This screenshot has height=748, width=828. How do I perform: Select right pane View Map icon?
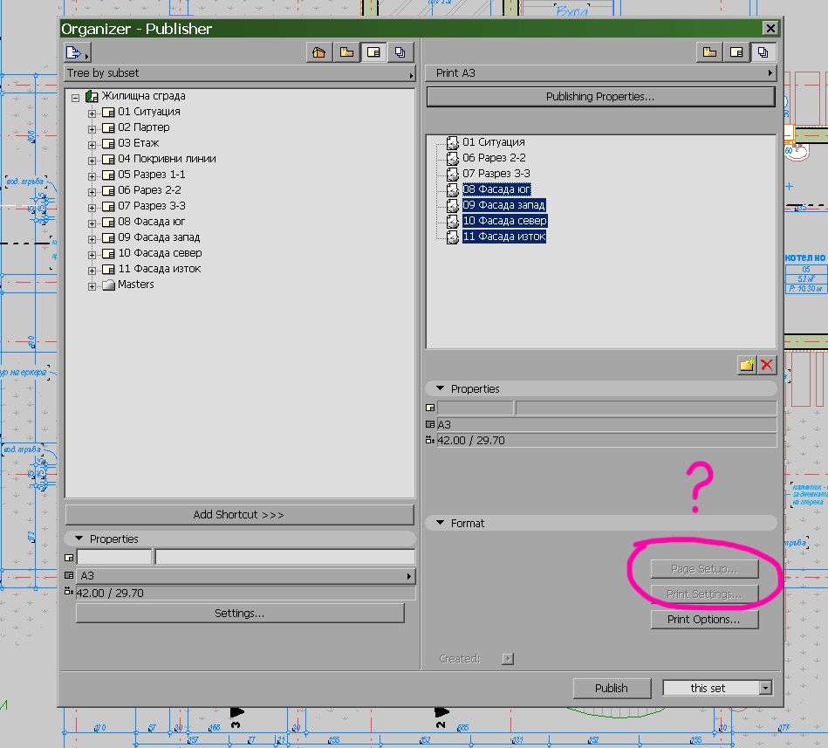point(709,52)
